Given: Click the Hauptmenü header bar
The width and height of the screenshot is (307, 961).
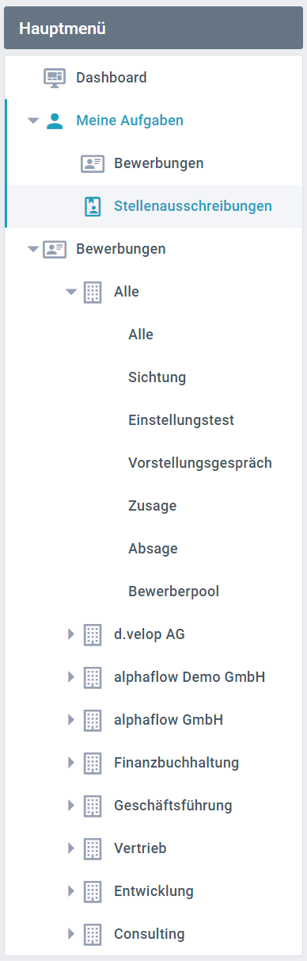Looking at the screenshot, I should (153, 29).
